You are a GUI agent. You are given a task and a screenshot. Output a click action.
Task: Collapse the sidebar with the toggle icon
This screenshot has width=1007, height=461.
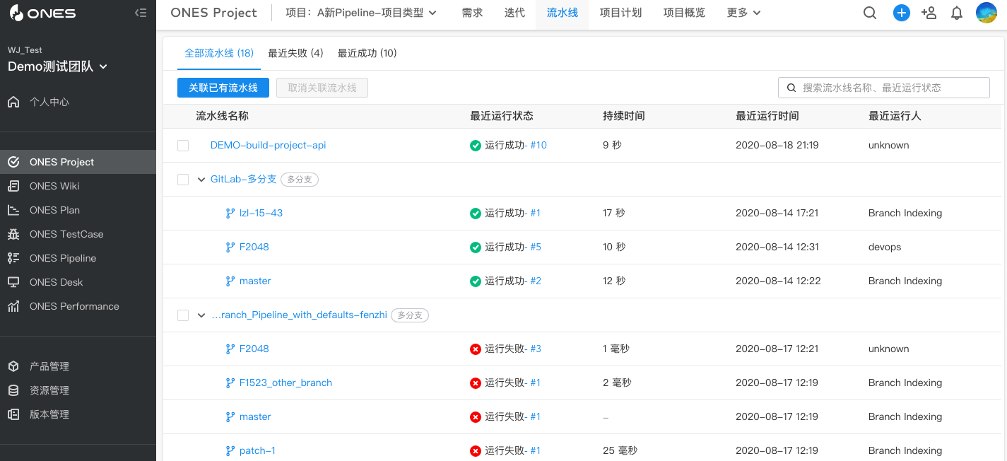click(x=141, y=13)
